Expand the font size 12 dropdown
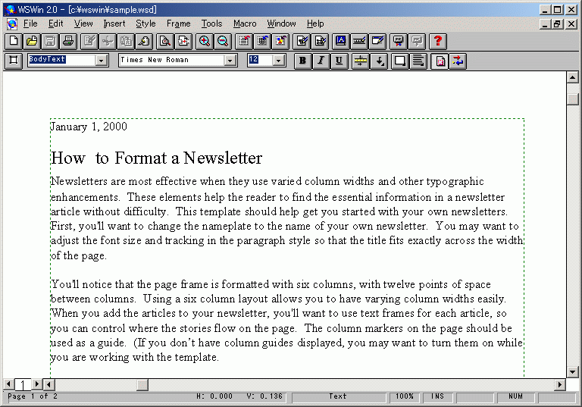 pyautogui.click(x=279, y=61)
